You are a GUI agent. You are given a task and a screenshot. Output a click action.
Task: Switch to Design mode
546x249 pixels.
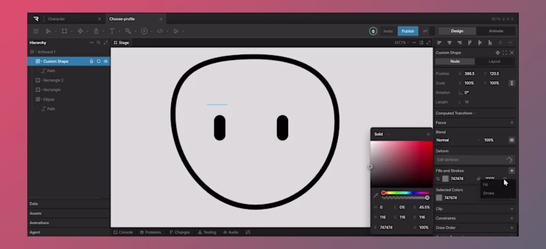click(x=457, y=31)
